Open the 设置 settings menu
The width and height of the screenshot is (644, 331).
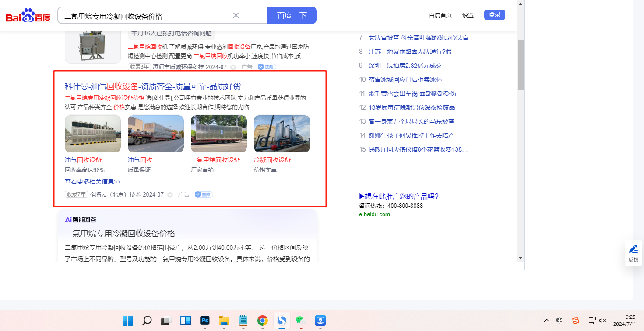[468, 15]
